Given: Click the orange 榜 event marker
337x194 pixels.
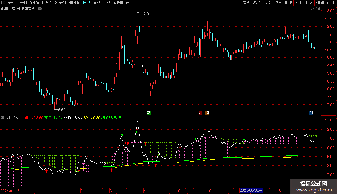Looking at the screenshot, I should [207, 113].
